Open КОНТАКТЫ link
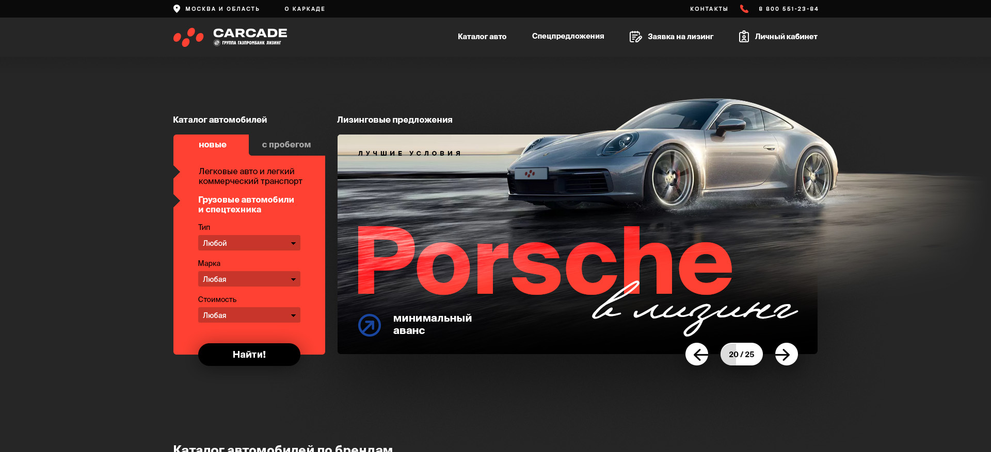Viewport: 991px width, 452px height. [709, 9]
